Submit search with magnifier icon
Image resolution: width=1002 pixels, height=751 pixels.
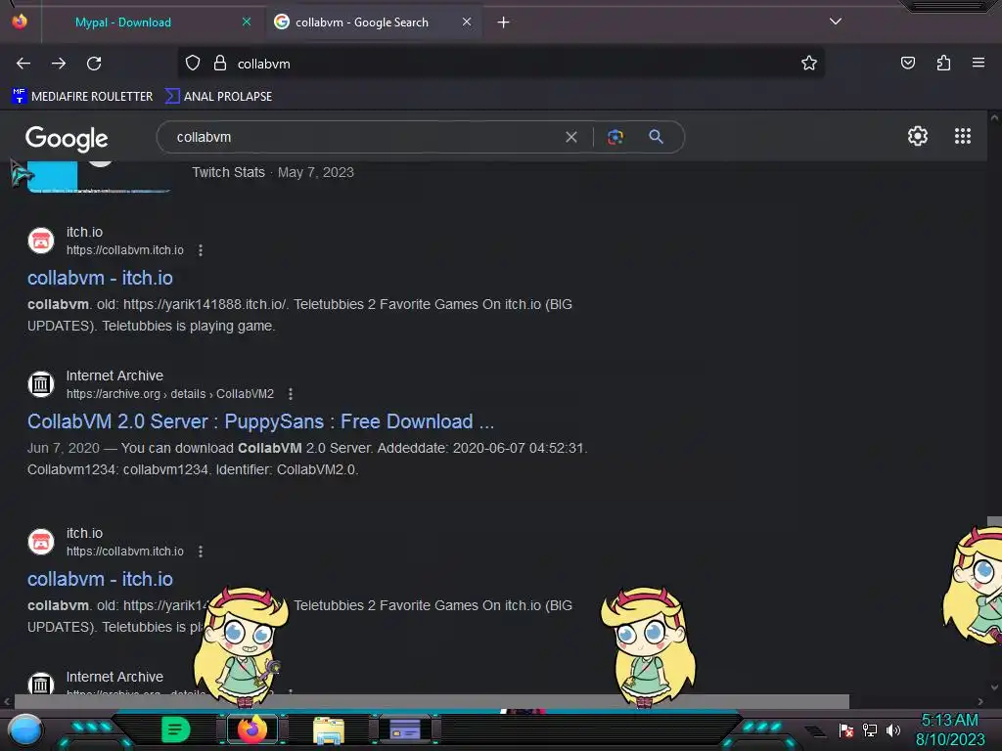656,137
